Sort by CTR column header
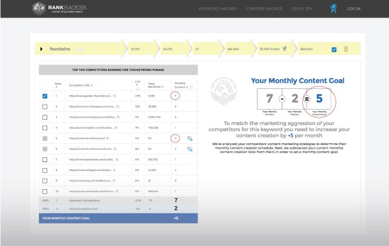The width and height of the screenshot is (389, 246). click(138, 83)
